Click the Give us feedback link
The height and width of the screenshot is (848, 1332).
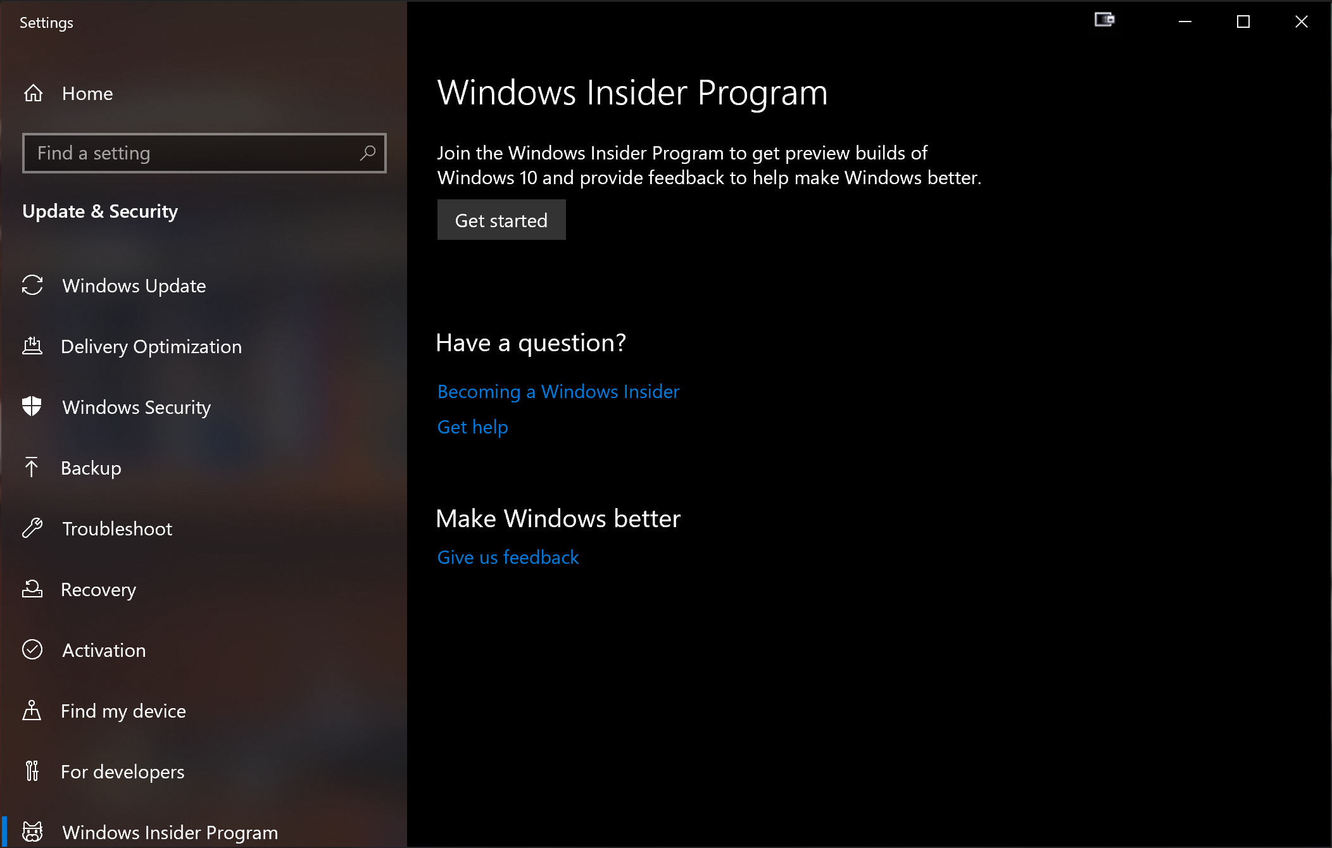(508, 556)
